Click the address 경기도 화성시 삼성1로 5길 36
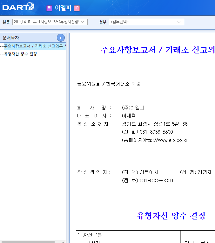215x243 pixels. point(155,124)
